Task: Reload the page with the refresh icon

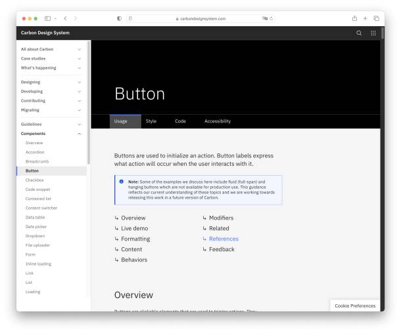Action: (271, 18)
